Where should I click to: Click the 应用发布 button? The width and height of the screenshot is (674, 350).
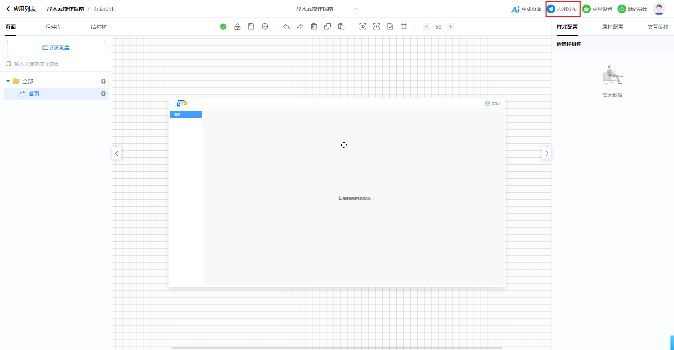pos(563,9)
